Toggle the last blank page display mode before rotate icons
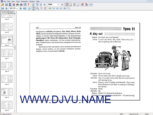The width and height of the screenshot is (153, 115). tap(78, 4)
